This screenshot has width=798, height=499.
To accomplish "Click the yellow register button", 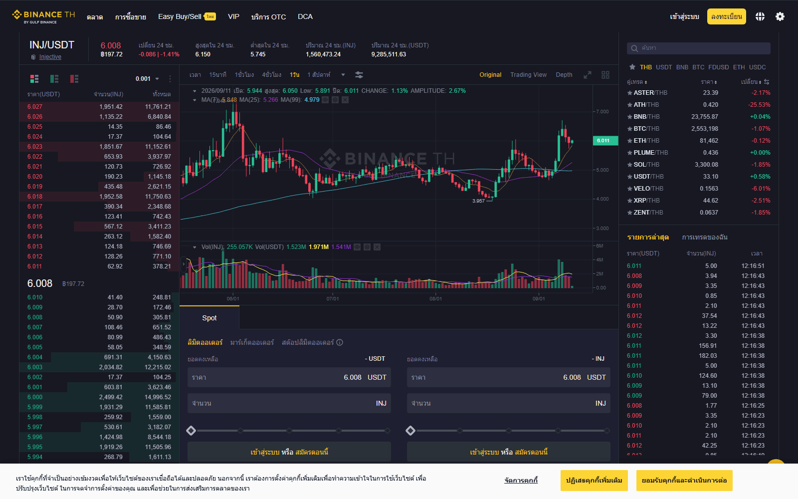I will coord(727,16).
